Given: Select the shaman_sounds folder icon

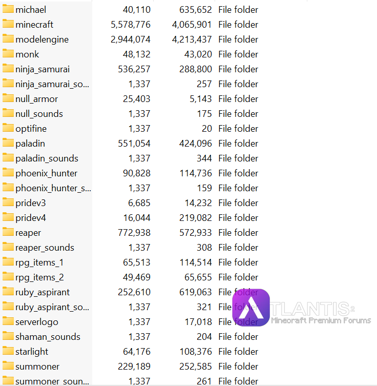Looking at the screenshot, I should point(8,336).
